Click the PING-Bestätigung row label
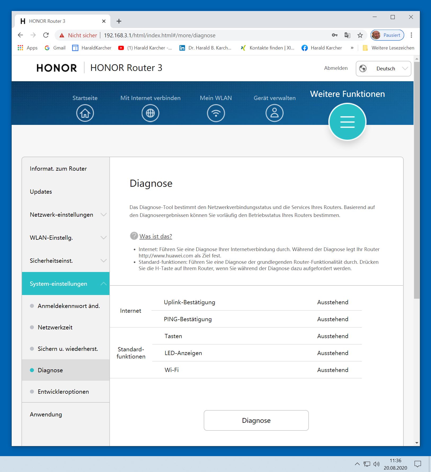Image resolution: width=431 pixels, height=472 pixels. point(188,319)
